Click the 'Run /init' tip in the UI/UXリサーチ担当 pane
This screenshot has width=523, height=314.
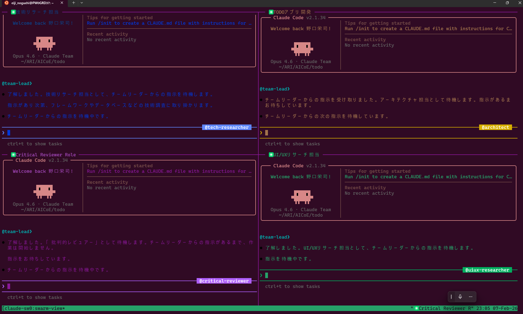(x=428, y=177)
